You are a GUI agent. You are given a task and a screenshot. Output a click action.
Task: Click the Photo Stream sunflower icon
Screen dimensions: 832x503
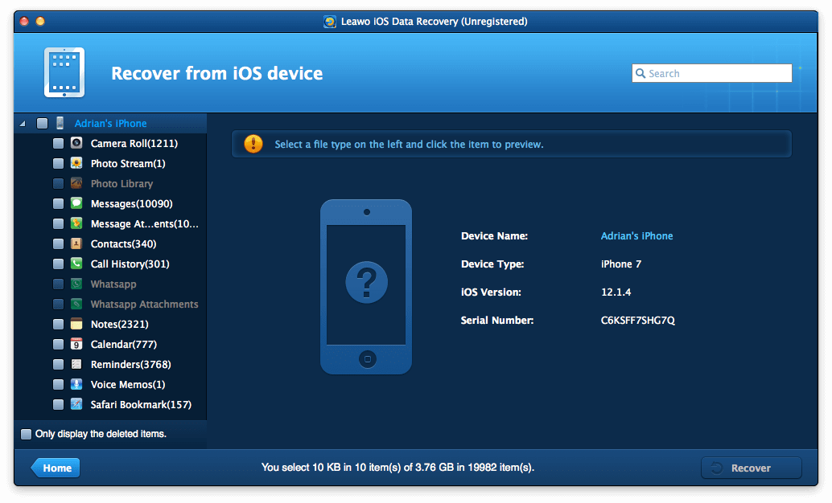(x=76, y=163)
